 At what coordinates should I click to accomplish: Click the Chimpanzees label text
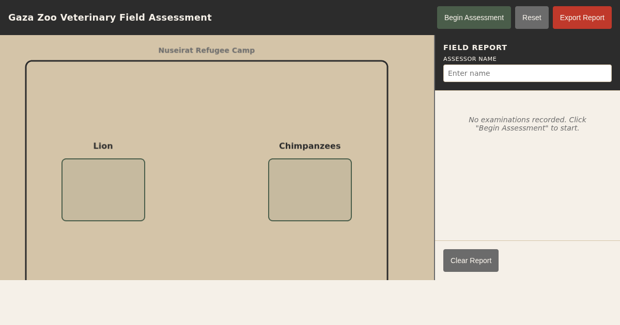[310, 146]
